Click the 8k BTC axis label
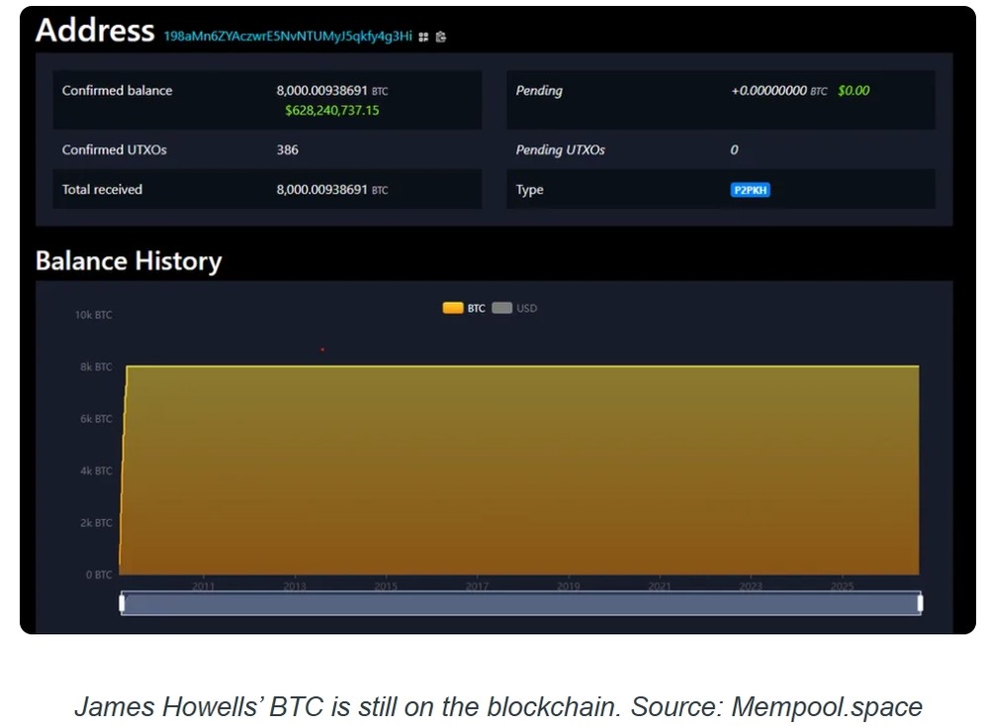This screenshot has width=989, height=726. click(96, 367)
